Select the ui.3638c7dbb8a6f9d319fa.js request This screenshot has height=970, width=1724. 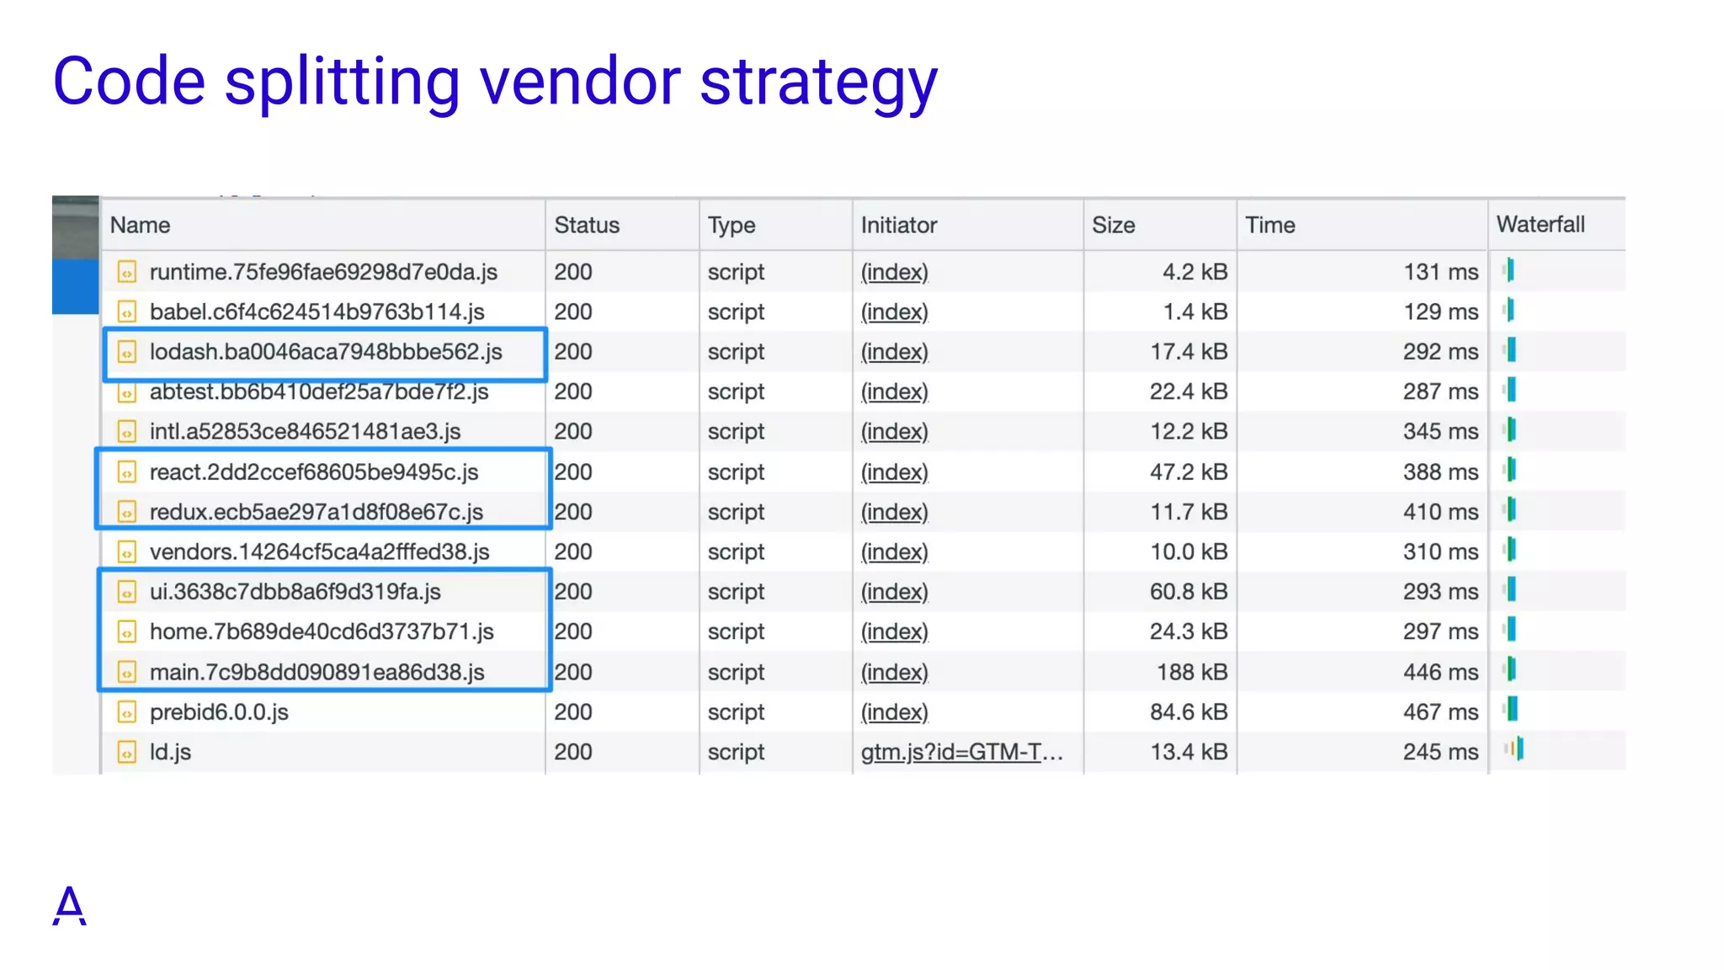click(x=295, y=592)
